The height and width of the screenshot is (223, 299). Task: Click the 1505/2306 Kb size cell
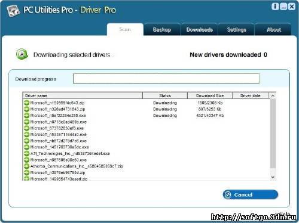point(210,103)
